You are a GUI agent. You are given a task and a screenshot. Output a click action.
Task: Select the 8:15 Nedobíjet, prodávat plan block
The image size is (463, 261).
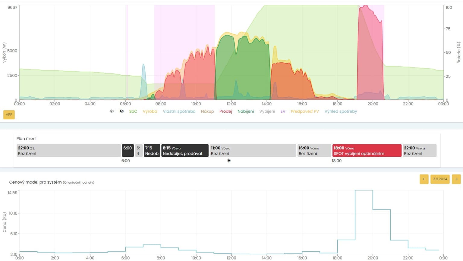[185, 151]
